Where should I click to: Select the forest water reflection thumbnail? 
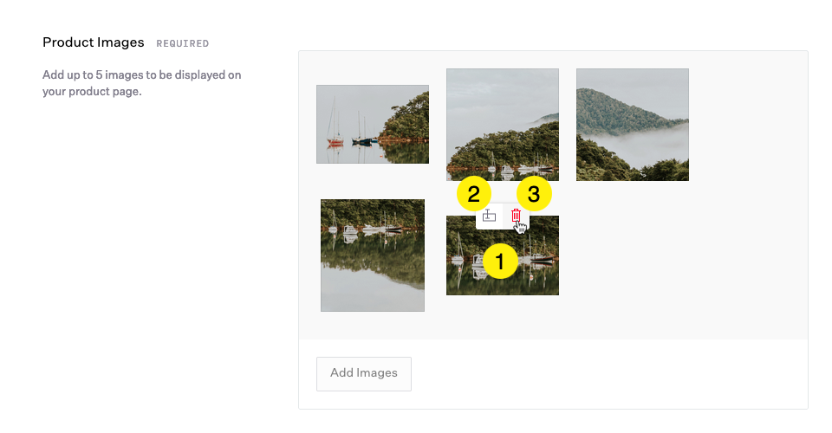coord(372,255)
